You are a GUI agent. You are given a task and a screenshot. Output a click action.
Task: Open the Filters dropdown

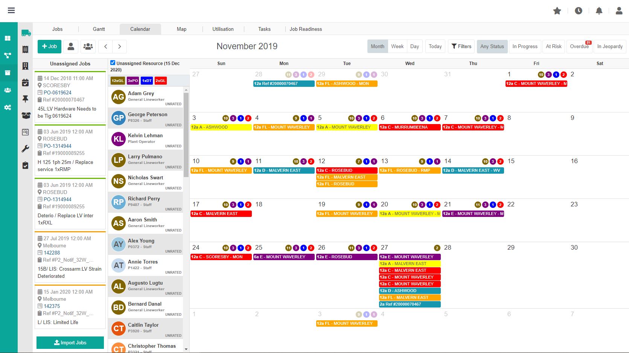coord(461,47)
